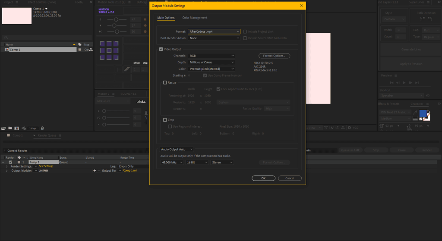Viewport: 442px width, 241px height.
Task: Open the 48.000 kHz sample rate dropdown
Action: coord(172,163)
